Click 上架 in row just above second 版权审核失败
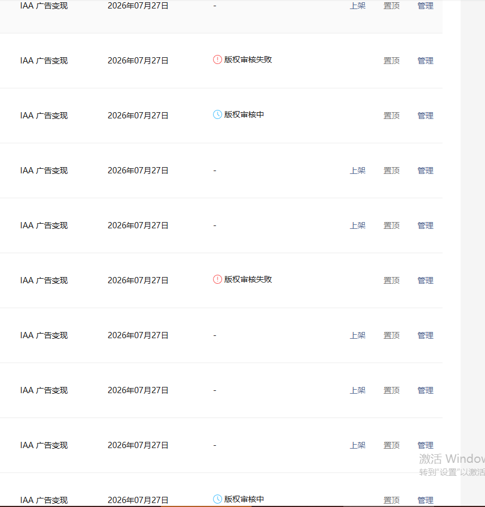The width and height of the screenshot is (485, 507). coord(358,225)
